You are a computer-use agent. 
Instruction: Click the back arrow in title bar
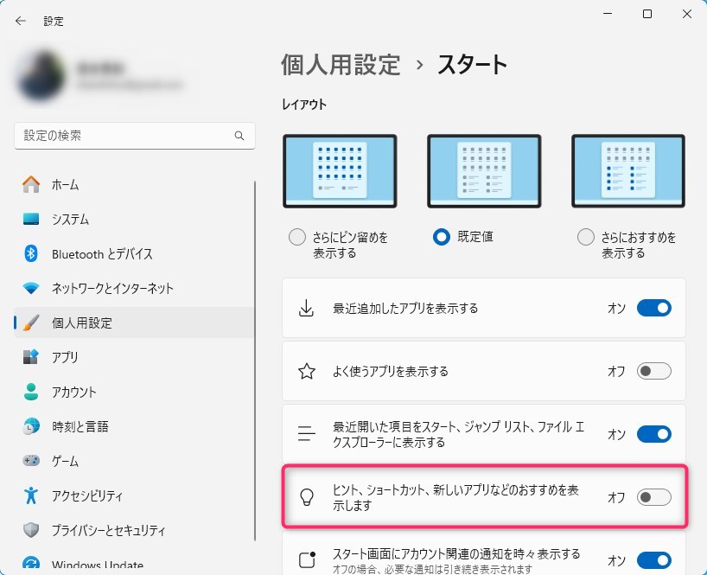tap(21, 21)
